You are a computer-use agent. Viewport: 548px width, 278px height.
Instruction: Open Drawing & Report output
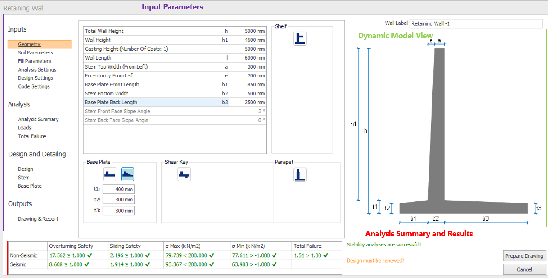coord(38,219)
